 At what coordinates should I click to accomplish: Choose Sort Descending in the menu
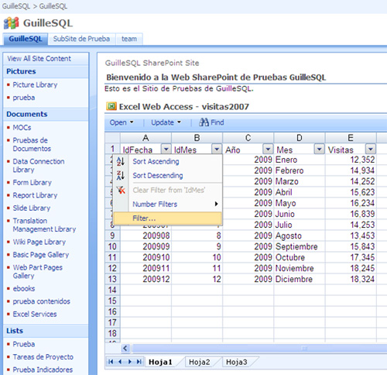tap(168, 176)
